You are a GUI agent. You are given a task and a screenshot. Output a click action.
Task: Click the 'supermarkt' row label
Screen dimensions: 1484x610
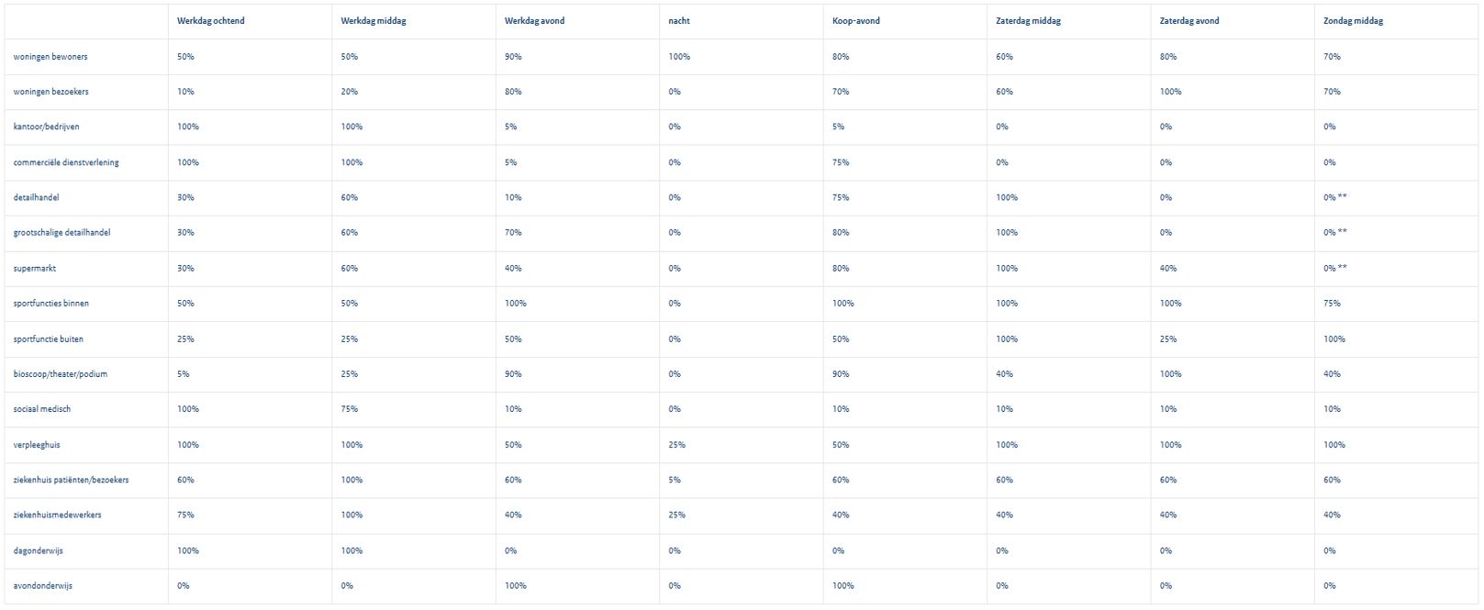point(35,269)
